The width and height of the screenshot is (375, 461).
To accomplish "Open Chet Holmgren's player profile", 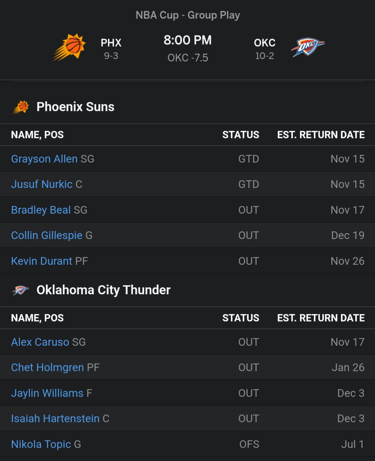I will (47, 368).
